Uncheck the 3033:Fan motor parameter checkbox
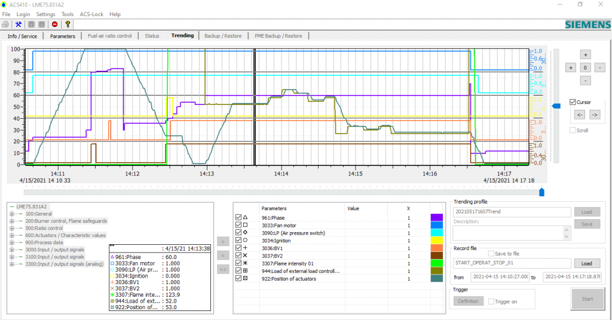Viewport: 612px width, 320px height. (x=238, y=225)
